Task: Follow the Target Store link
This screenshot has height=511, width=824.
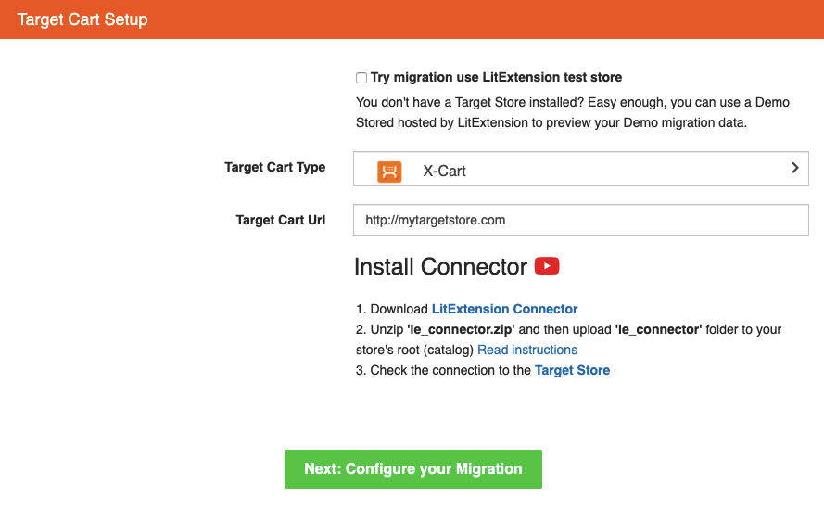Action: [572, 370]
